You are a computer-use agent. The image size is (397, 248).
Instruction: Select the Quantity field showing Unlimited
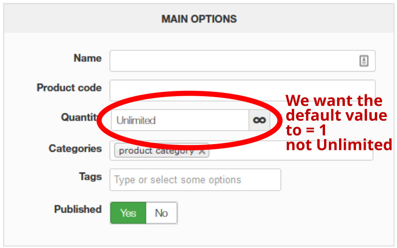pos(180,120)
